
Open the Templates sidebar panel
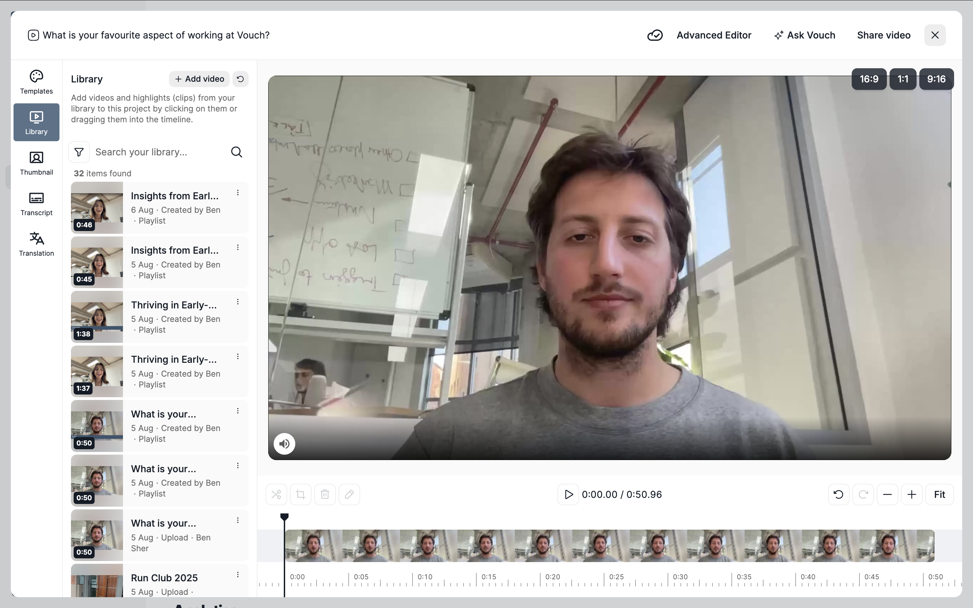coord(36,82)
